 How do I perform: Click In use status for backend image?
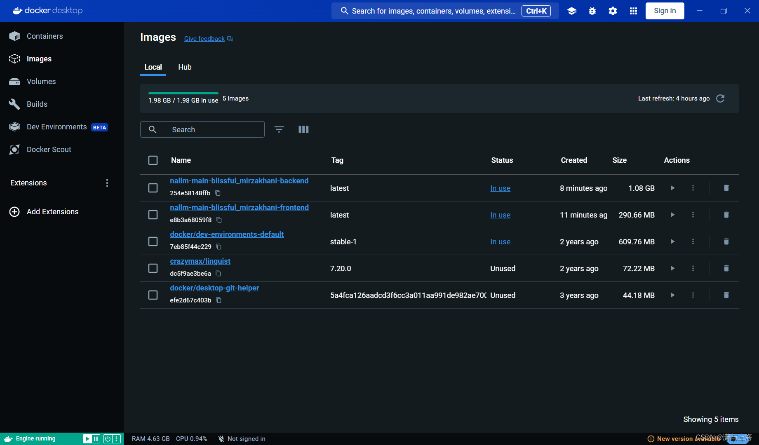click(500, 188)
